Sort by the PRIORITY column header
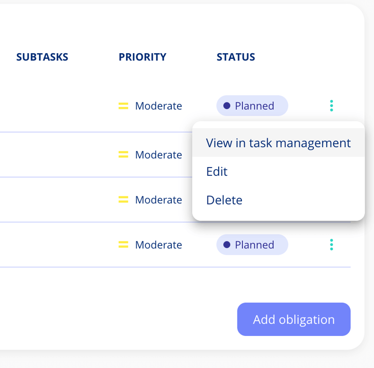The image size is (374, 368). [x=143, y=57]
